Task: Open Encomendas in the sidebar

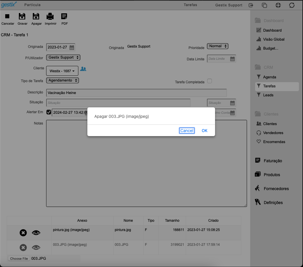Action: (274, 142)
